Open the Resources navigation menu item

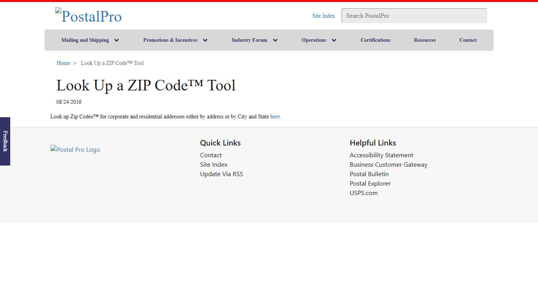[425, 40]
